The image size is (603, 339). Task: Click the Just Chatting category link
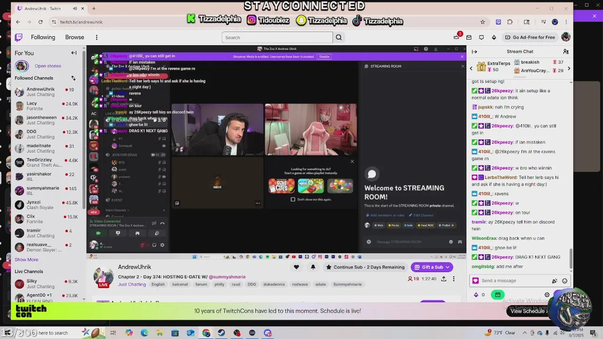click(x=132, y=284)
